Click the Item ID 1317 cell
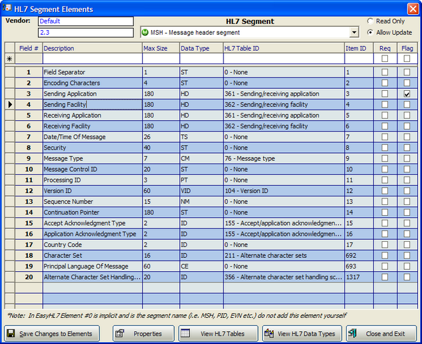Screen dimensions: 422x344 [359, 277]
